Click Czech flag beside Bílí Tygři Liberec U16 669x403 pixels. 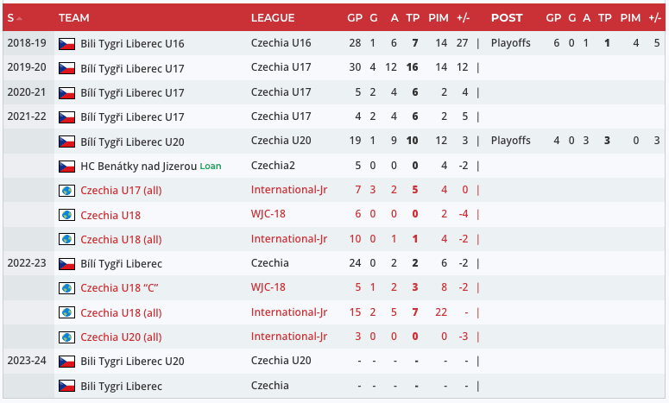tap(66, 43)
